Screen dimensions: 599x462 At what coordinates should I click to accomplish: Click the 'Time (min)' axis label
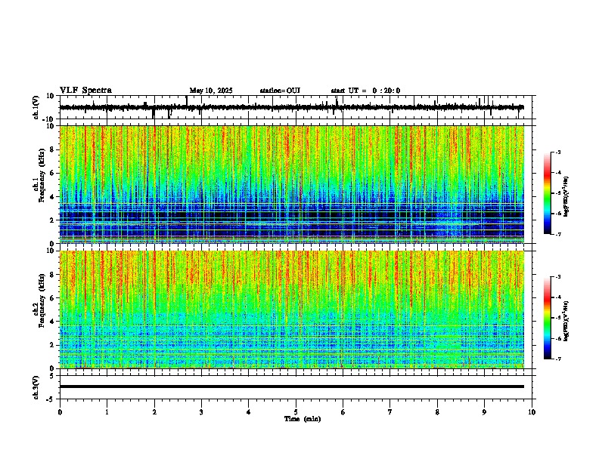click(x=303, y=419)
